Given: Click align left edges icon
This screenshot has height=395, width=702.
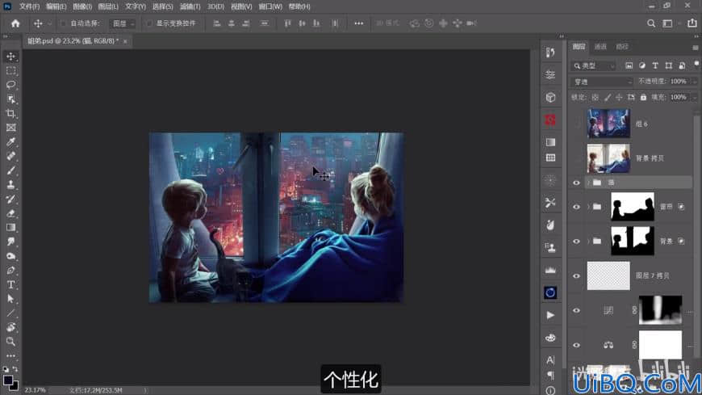Looking at the screenshot, I should 217,23.
